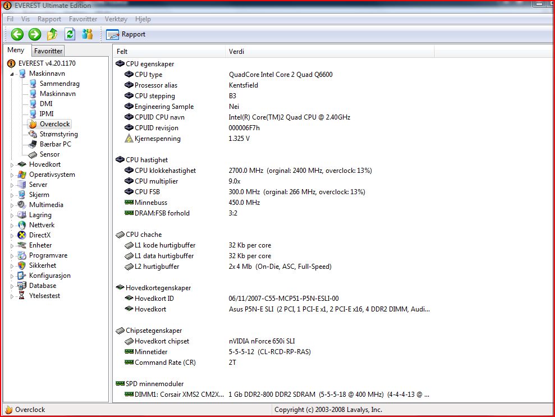The height and width of the screenshot is (417, 555).
Task: Click the Database icon in tree
Action: pos(22,286)
